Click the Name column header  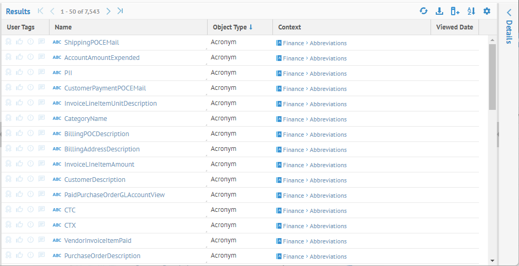click(63, 27)
